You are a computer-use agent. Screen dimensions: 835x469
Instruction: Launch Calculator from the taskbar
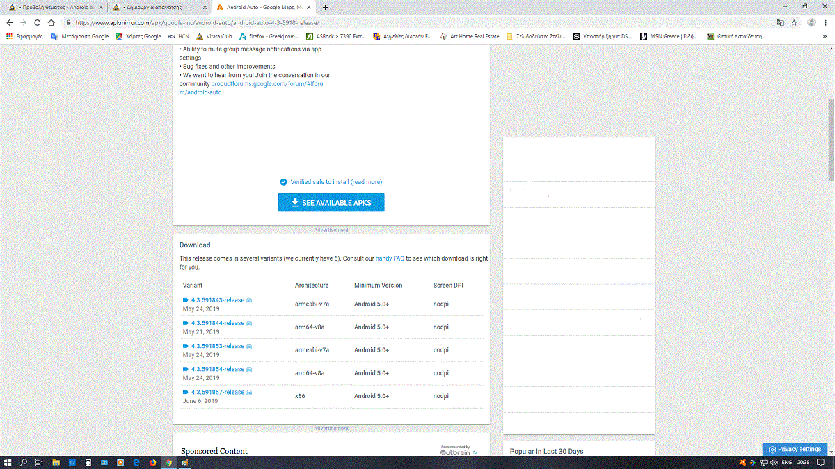coord(88,462)
